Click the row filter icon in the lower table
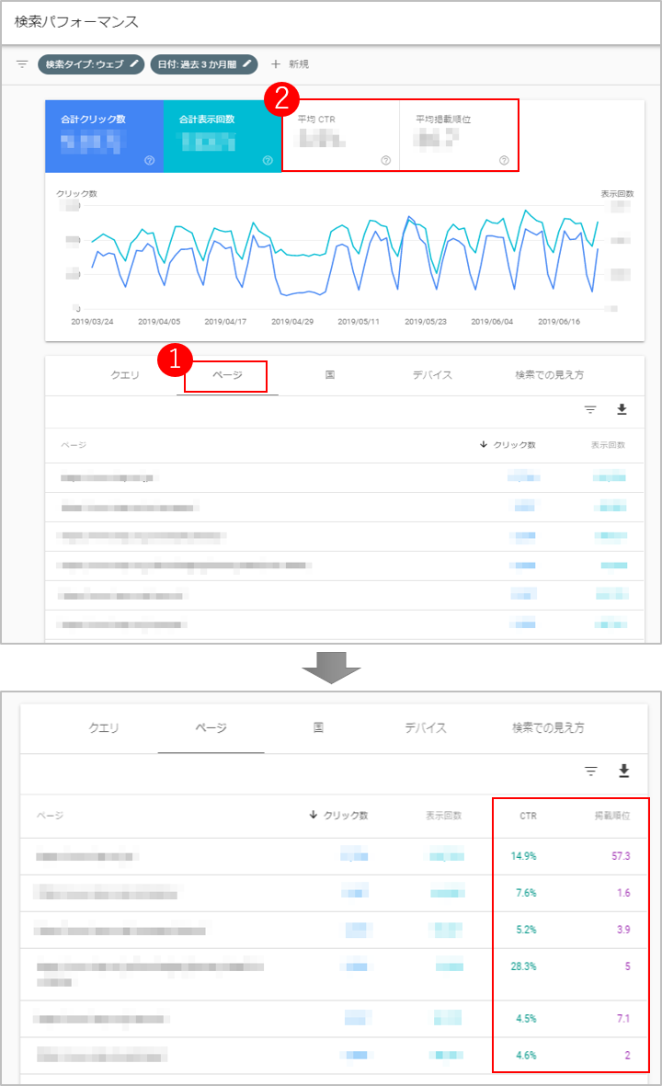The width and height of the screenshot is (662, 1086). coord(591,771)
